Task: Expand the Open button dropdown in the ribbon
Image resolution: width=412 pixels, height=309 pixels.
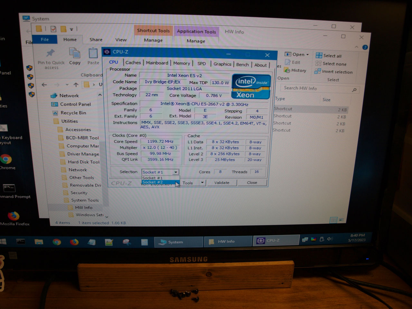Action: coord(307,54)
